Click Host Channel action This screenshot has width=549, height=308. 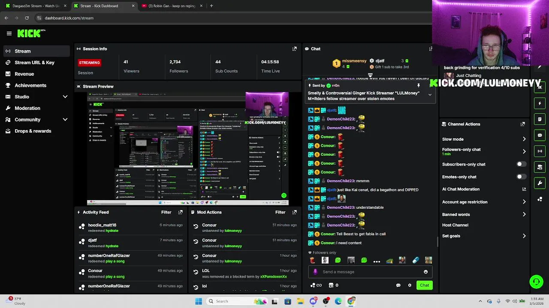[x=455, y=225]
